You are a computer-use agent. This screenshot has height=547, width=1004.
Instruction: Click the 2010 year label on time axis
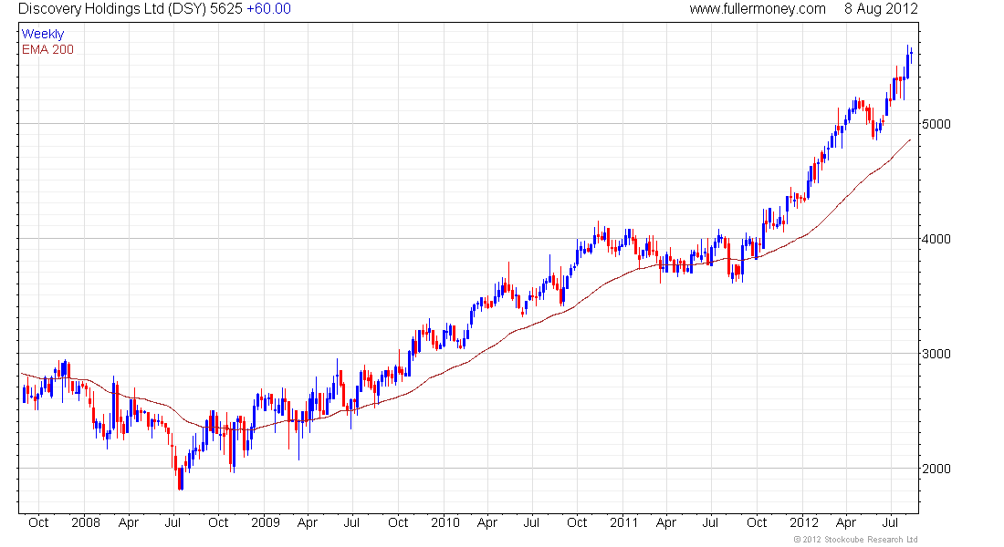[445, 522]
